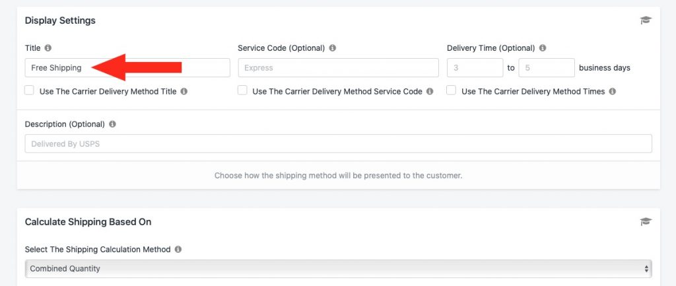Enable Use The Carrier Delivery Method Title checkbox
676x286 pixels.
coord(29,90)
